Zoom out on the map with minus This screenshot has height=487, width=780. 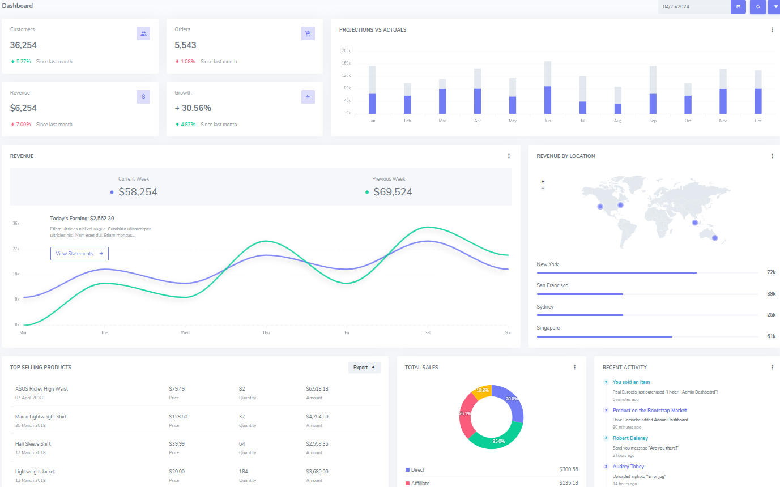pyautogui.click(x=543, y=188)
